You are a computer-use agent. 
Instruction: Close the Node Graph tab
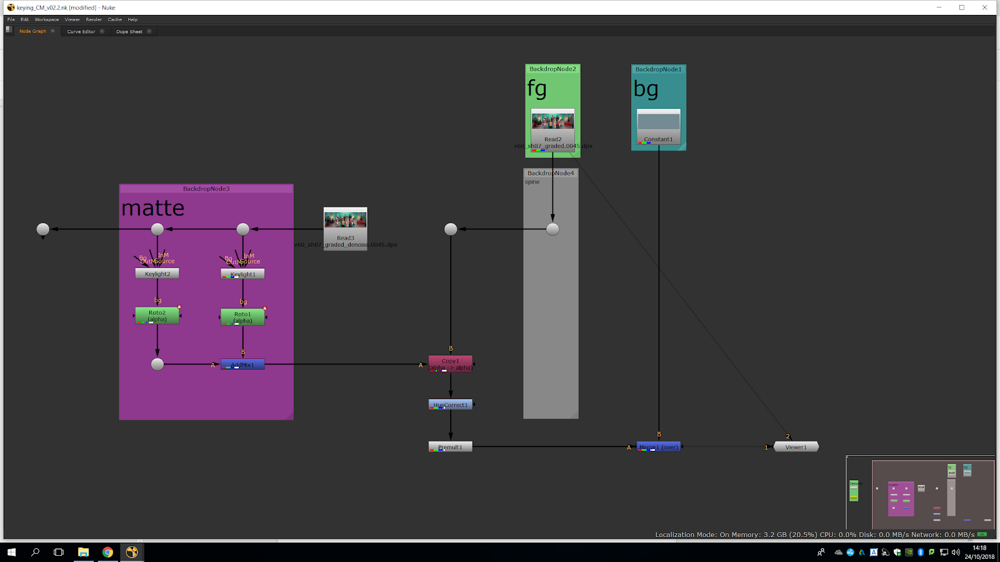coord(52,31)
